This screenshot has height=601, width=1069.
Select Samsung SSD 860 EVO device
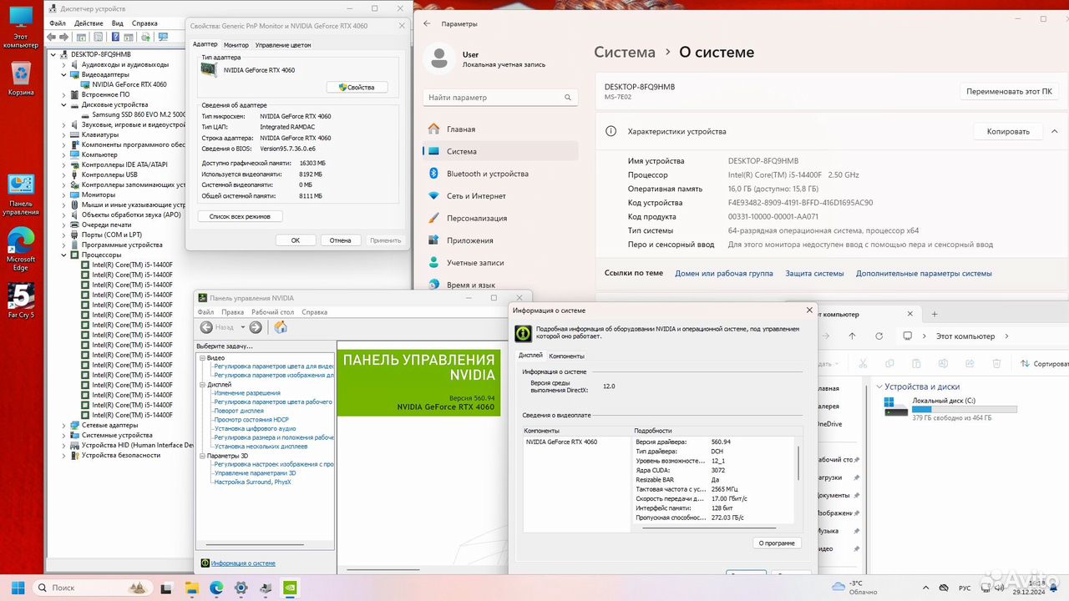133,114
